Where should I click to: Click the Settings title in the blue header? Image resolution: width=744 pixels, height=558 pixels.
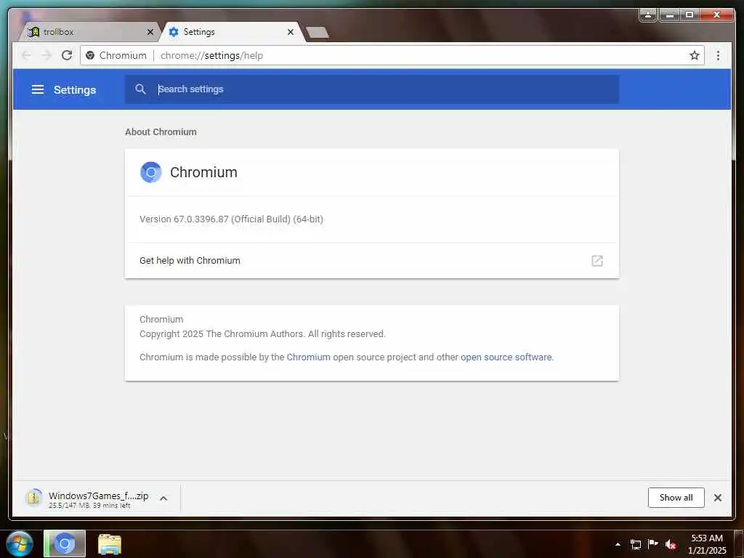75,89
